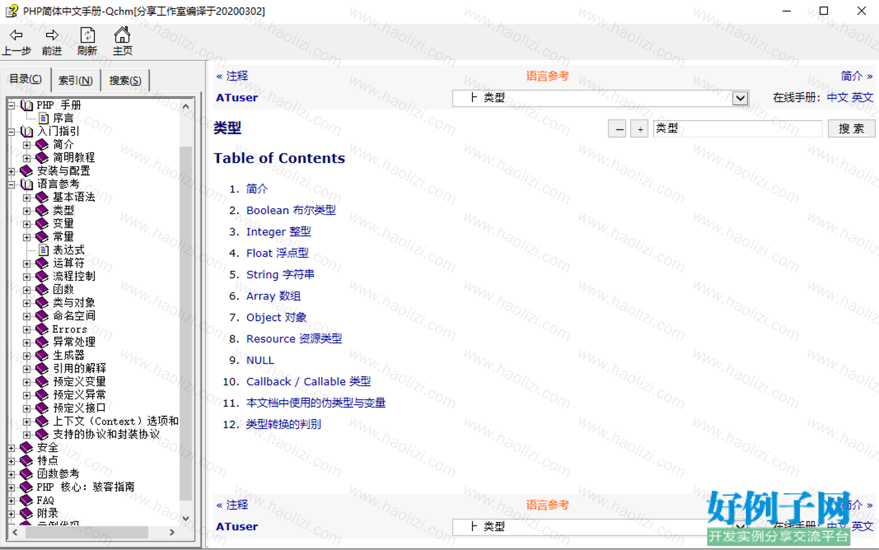Click the top 简介 » next link
The width and height of the screenshot is (879, 550).
[857, 76]
